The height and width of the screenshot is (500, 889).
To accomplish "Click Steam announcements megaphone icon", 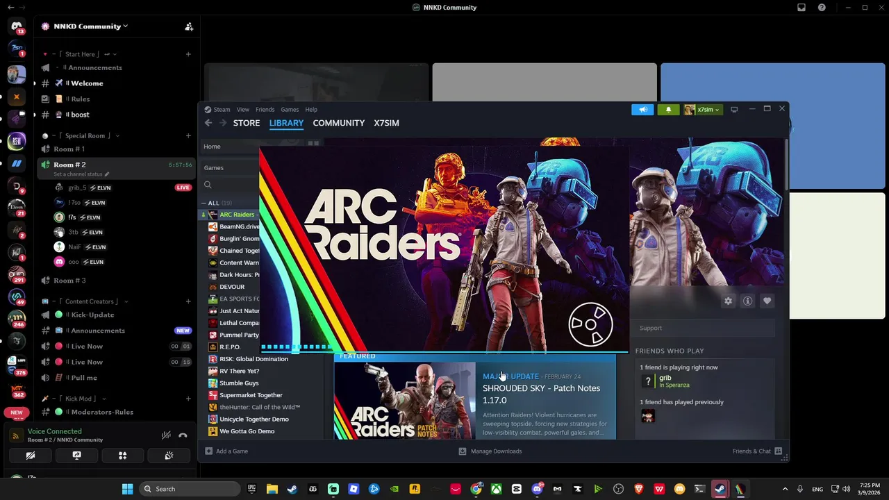I will pos(642,110).
